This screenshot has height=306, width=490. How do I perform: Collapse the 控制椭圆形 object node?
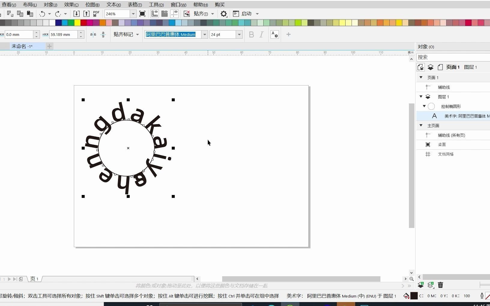(424, 106)
